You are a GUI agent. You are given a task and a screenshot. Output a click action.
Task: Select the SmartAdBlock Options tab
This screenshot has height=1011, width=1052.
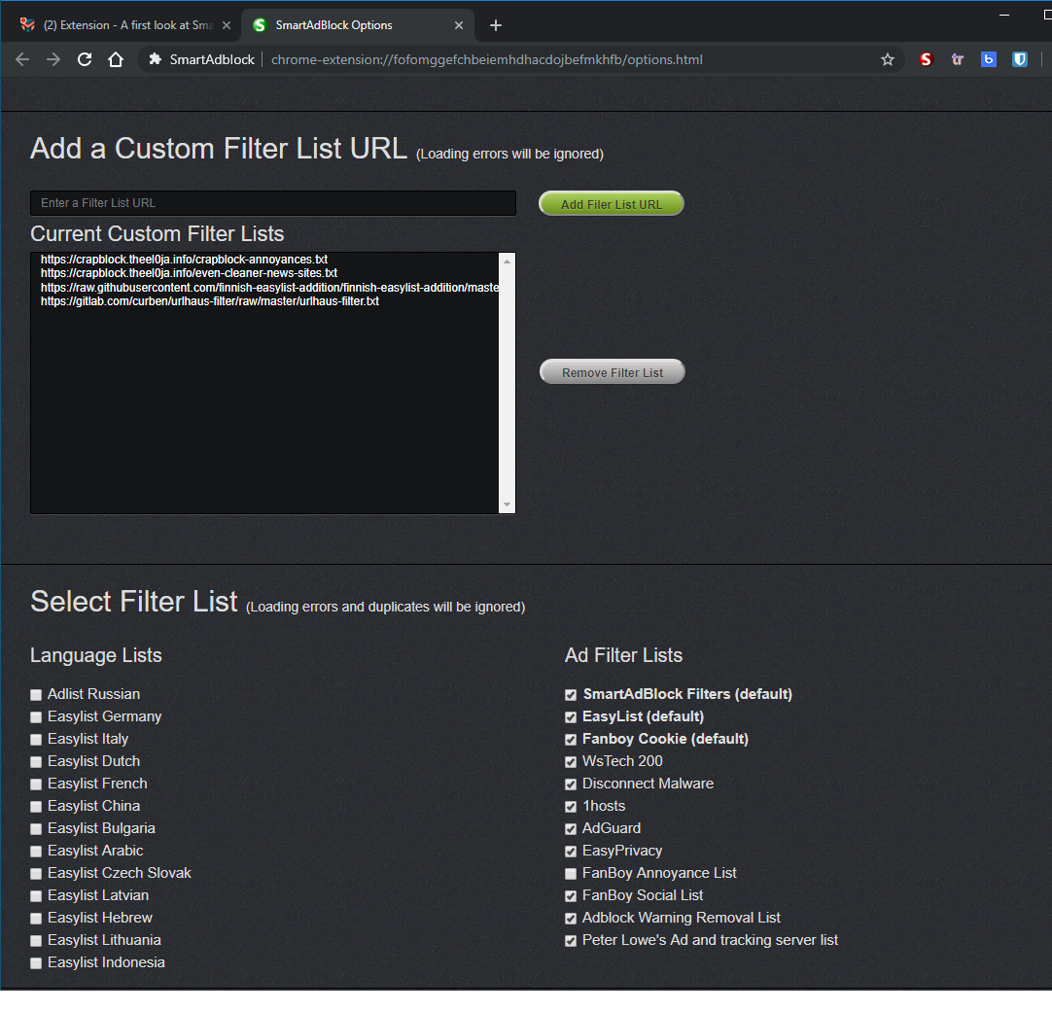pos(357,25)
